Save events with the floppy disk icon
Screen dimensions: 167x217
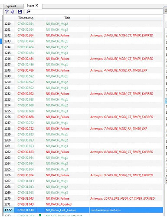coord(20,12)
